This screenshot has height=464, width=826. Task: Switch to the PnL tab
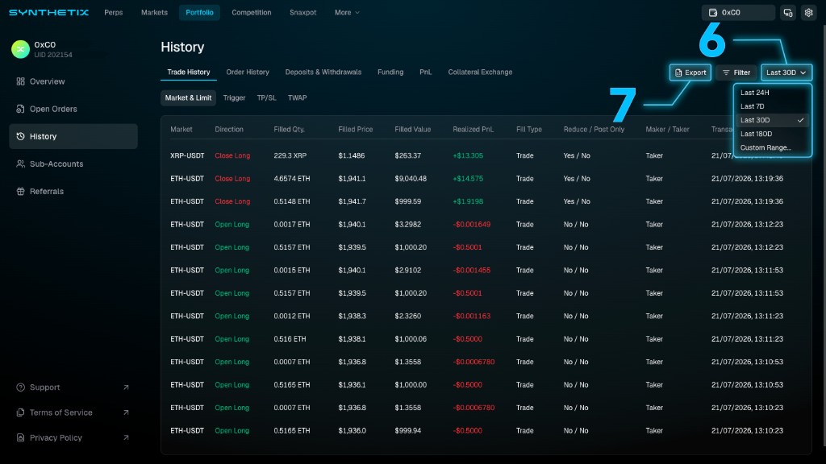click(426, 72)
